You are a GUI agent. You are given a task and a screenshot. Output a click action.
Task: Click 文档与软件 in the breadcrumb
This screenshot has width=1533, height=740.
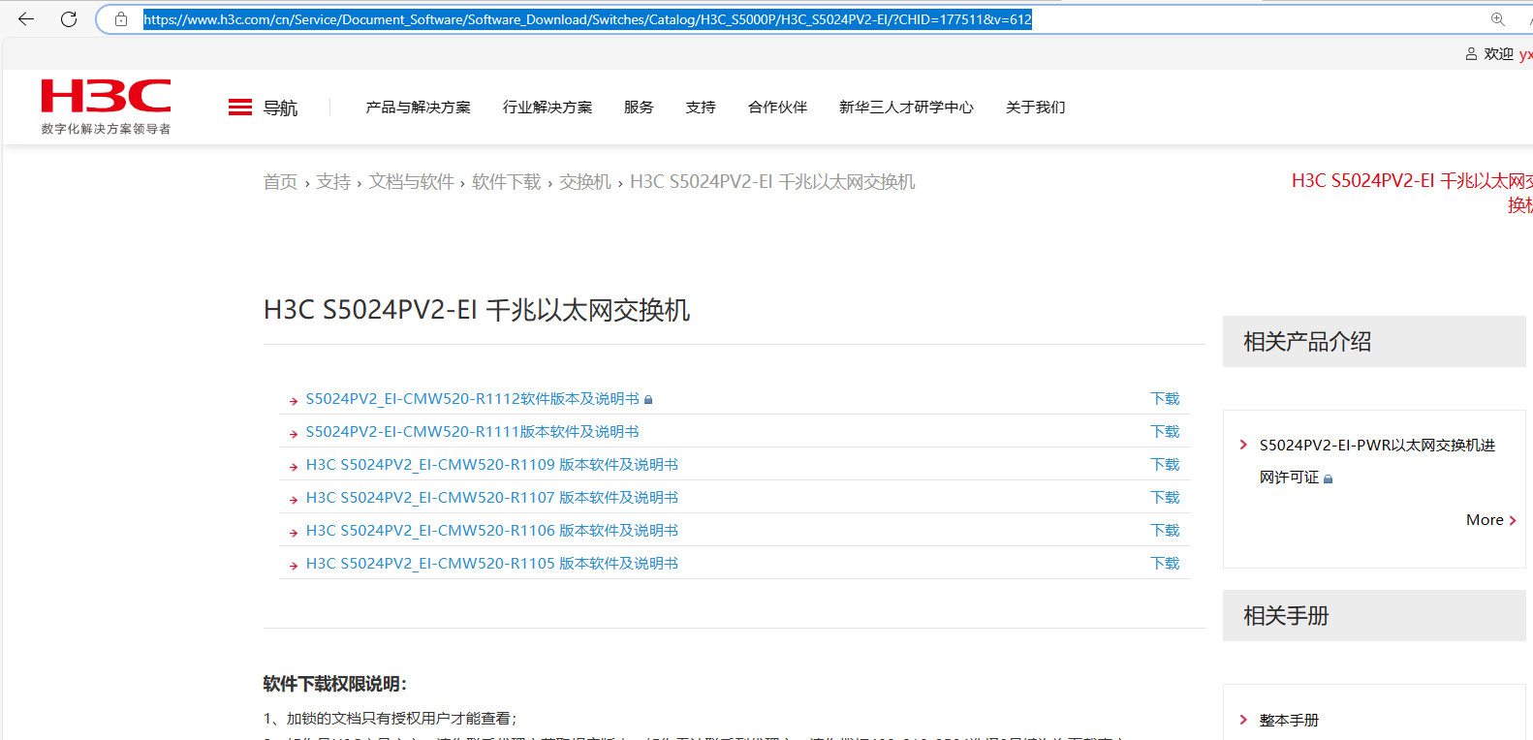(x=411, y=182)
